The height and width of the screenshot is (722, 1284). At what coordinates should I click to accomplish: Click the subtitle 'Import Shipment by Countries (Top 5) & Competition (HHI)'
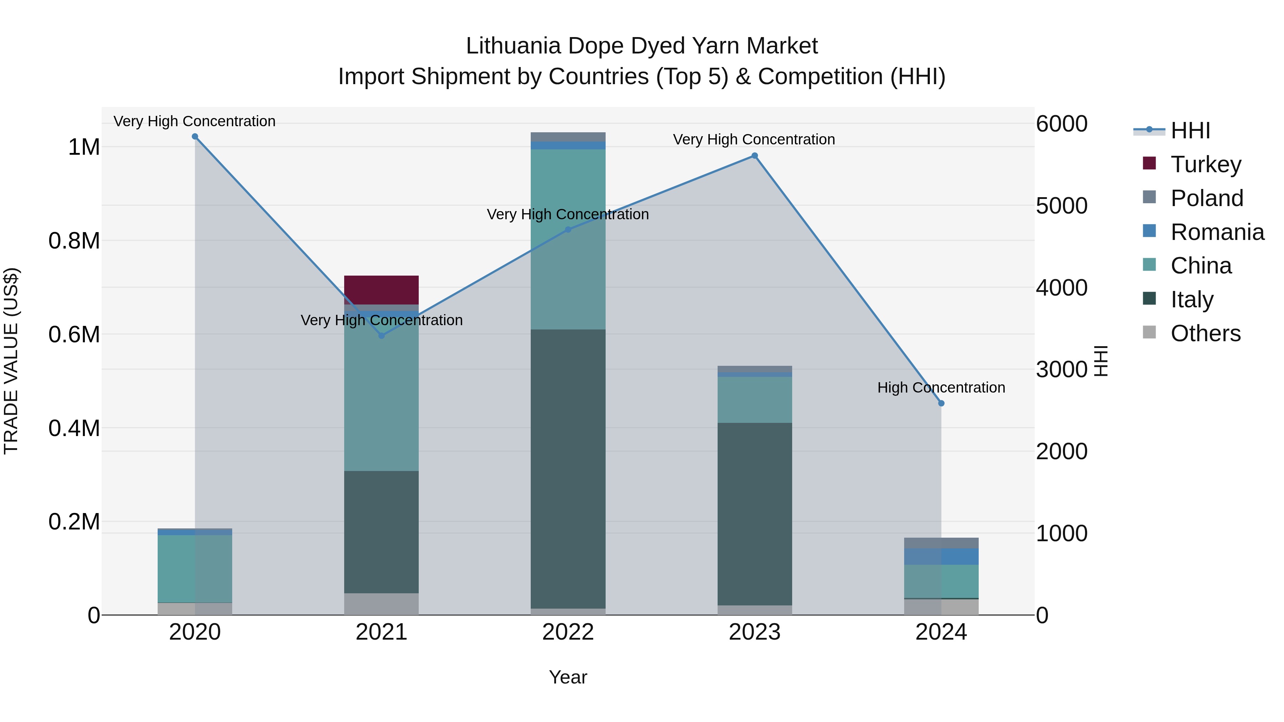click(642, 77)
